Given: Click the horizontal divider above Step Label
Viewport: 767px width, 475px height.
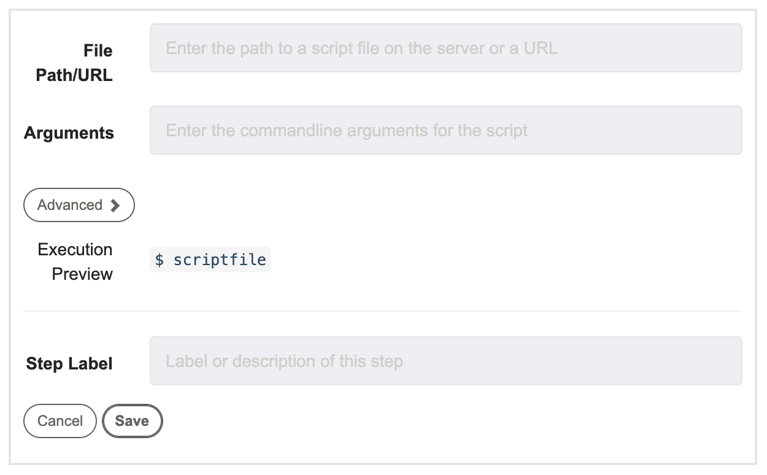Looking at the screenshot, I should tap(383, 311).
